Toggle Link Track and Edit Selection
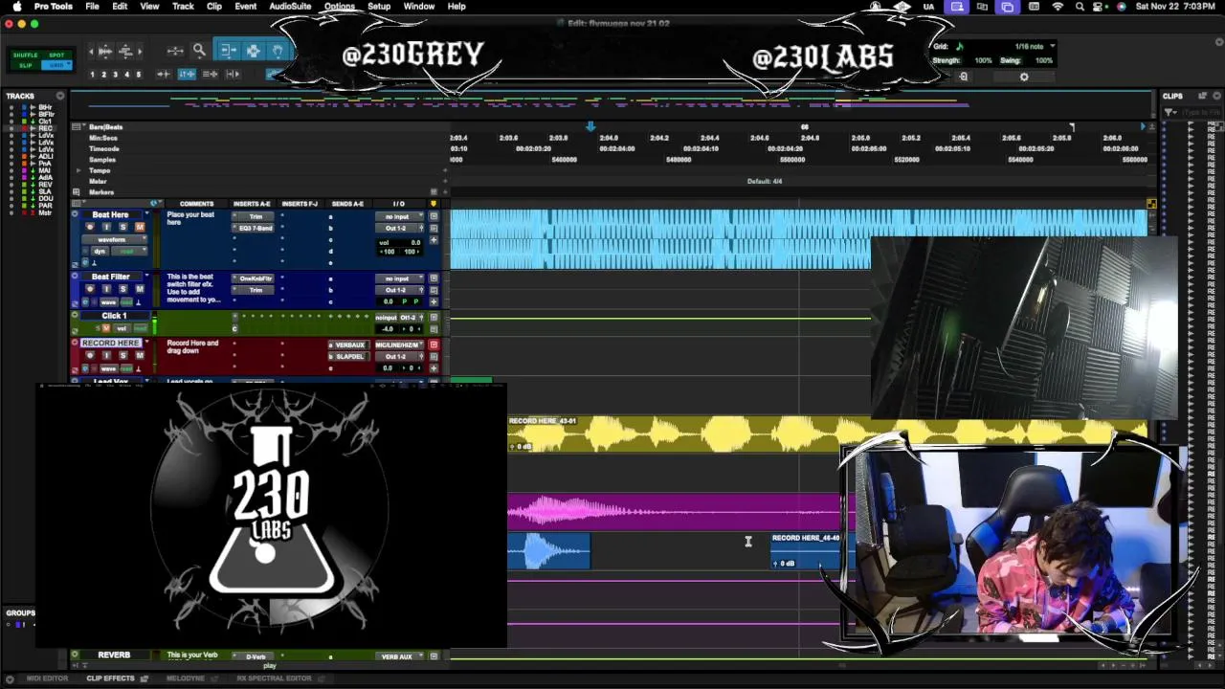Viewport: 1225px width, 689px height. 210,74
